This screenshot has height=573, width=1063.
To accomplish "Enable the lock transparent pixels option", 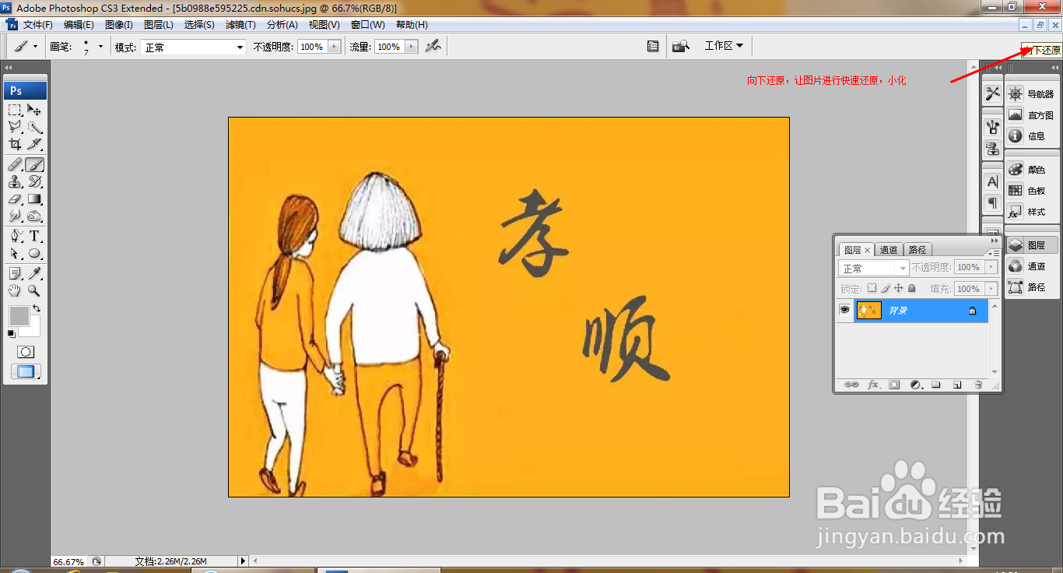I will (872, 288).
